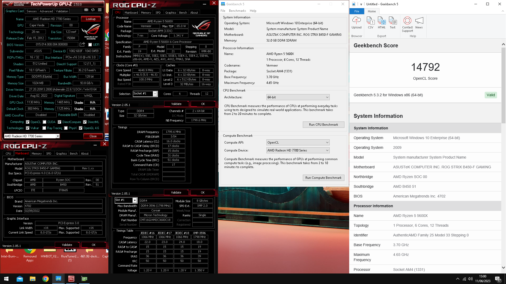Toggle the OpenGL 4.6 checkbox
This screenshot has height=284, width=506.
[81, 128]
